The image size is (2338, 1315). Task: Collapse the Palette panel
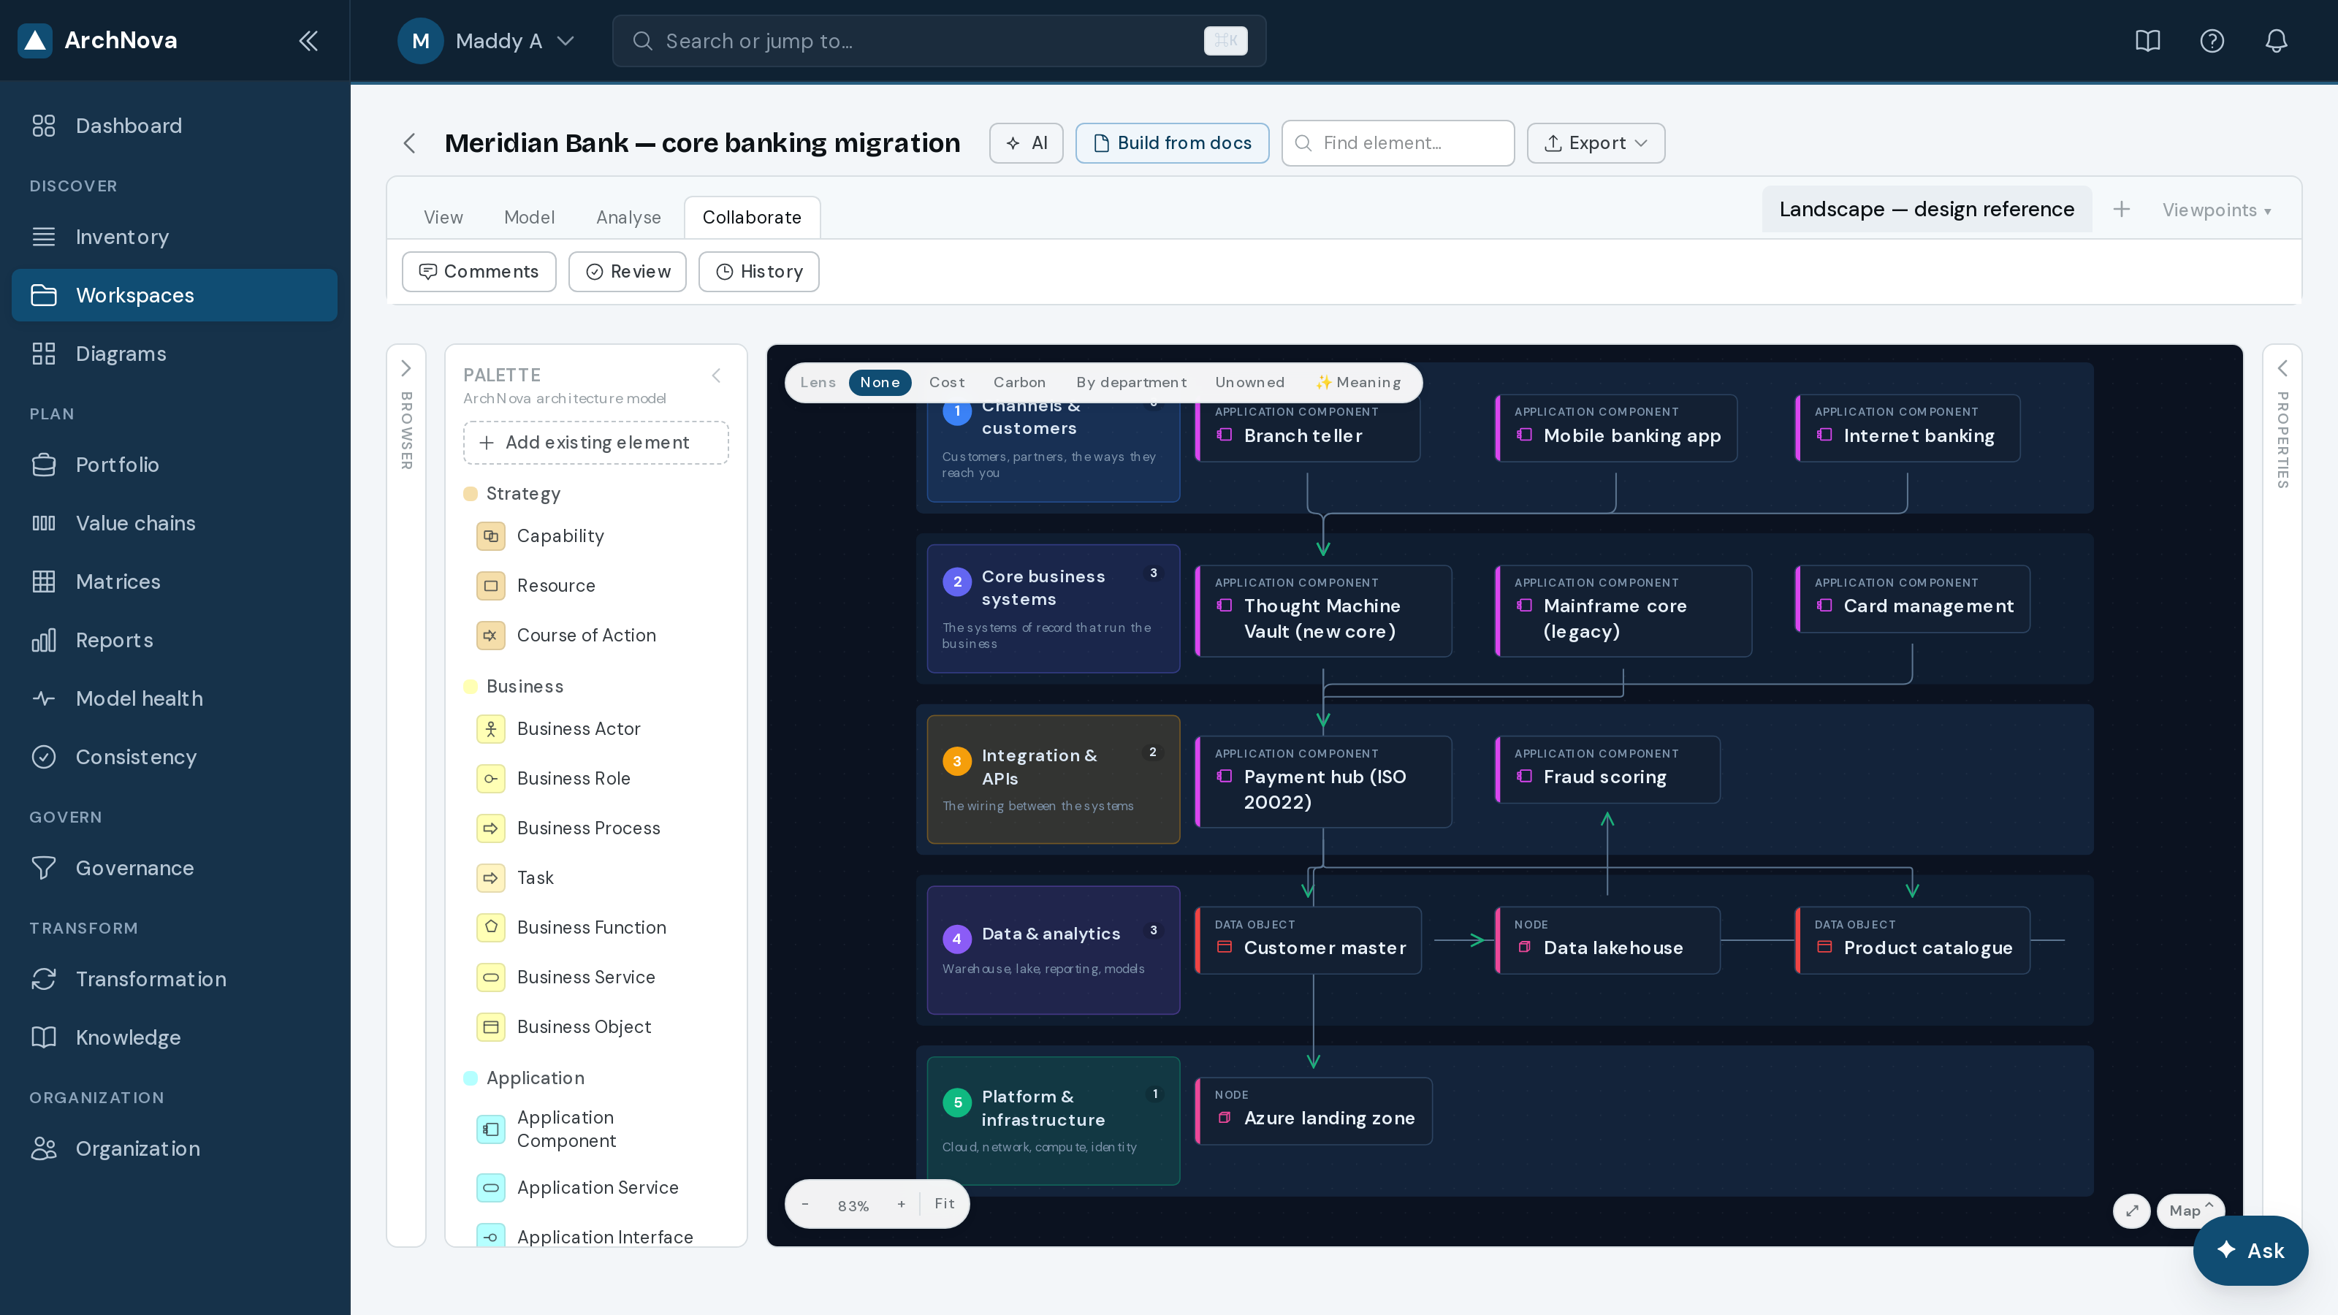(x=716, y=376)
